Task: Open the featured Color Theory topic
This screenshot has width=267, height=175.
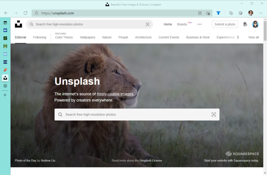Action: (64, 37)
